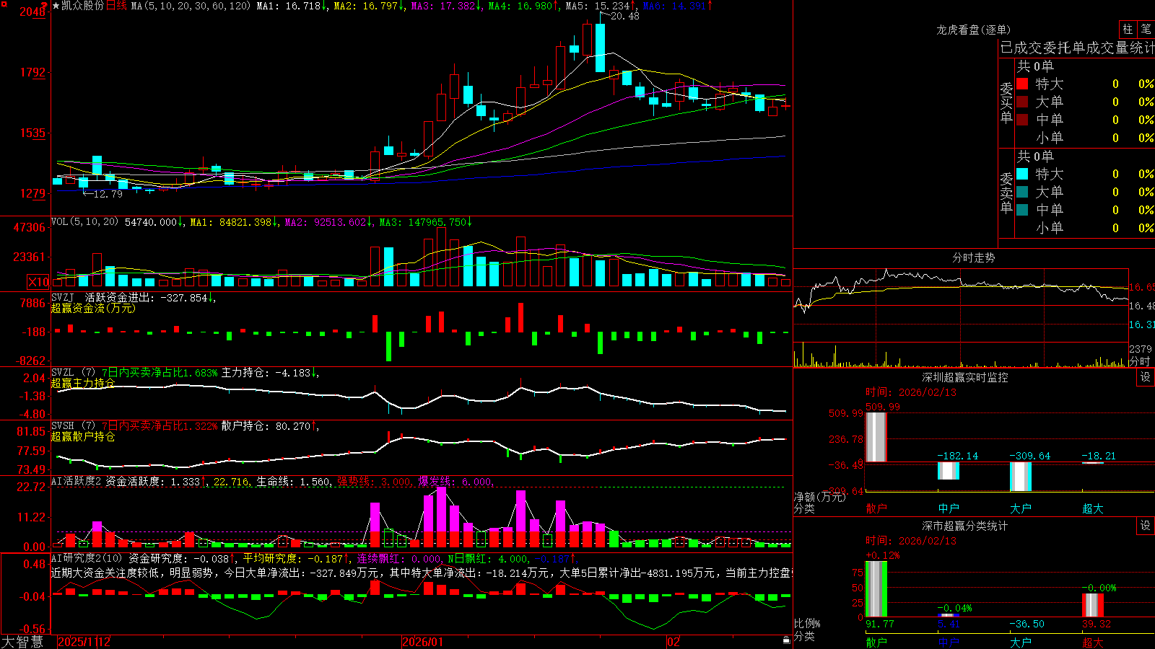This screenshot has width=1155, height=649.
Task: Click 超大 label in 深圳超赢实时监控 panel
Action: [x=1092, y=508]
